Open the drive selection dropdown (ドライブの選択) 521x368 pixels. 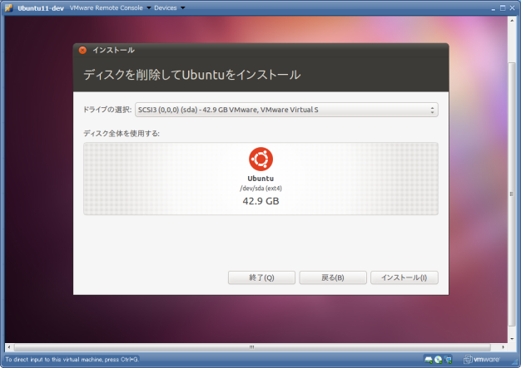(x=286, y=110)
